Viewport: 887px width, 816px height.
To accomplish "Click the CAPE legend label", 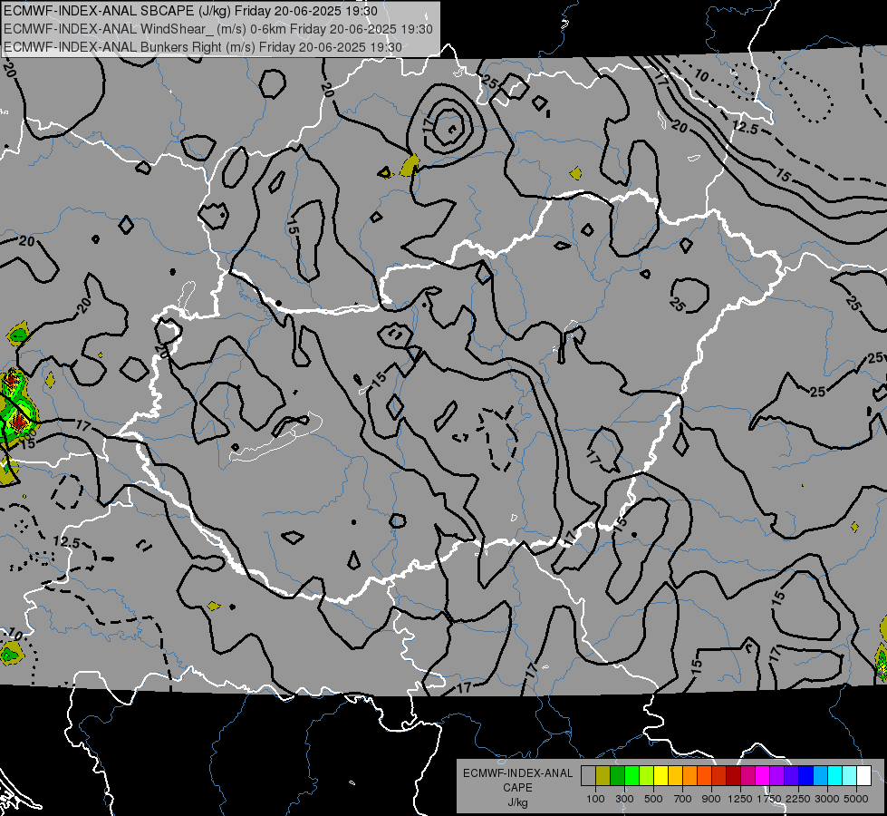I will 517,787.
